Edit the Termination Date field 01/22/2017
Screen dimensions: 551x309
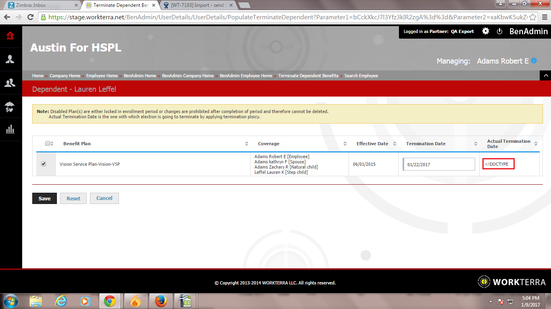(439, 164)
